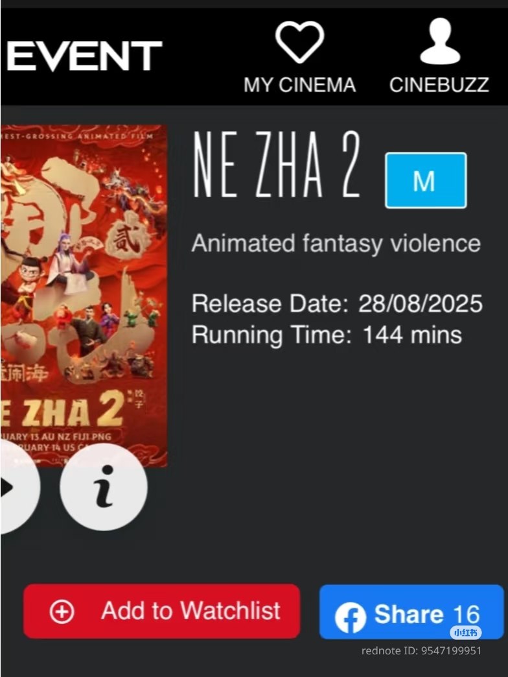Click the M rating badge

coord(426,180)
